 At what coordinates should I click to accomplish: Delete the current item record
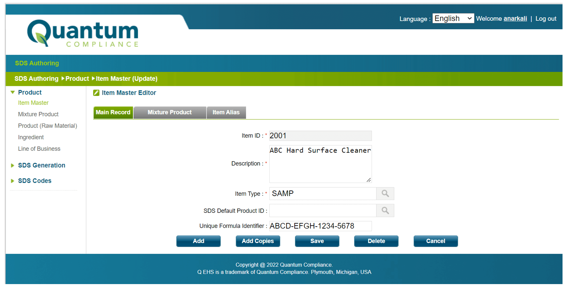376,241
